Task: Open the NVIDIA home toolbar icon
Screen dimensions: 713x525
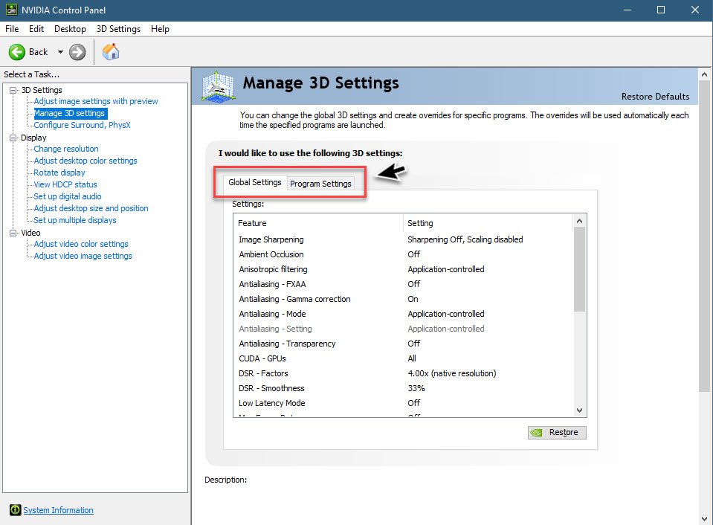Action: point(110,52)
